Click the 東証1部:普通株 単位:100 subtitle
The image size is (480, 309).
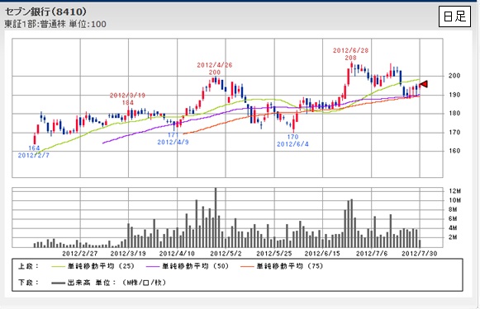point(55,24)
